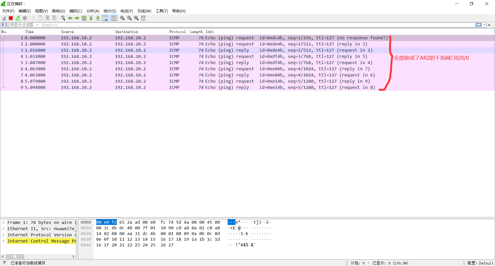Open the 编辑(E) menu

[x=25, y=11]
